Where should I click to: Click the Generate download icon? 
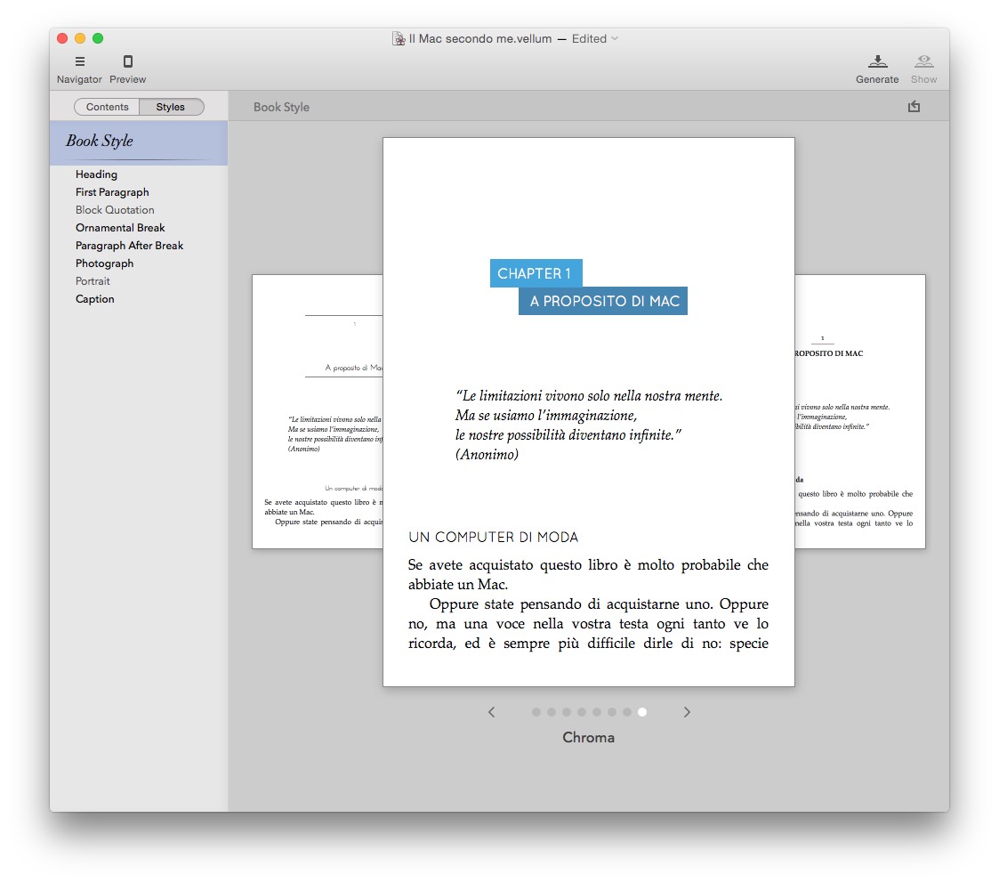877,61
